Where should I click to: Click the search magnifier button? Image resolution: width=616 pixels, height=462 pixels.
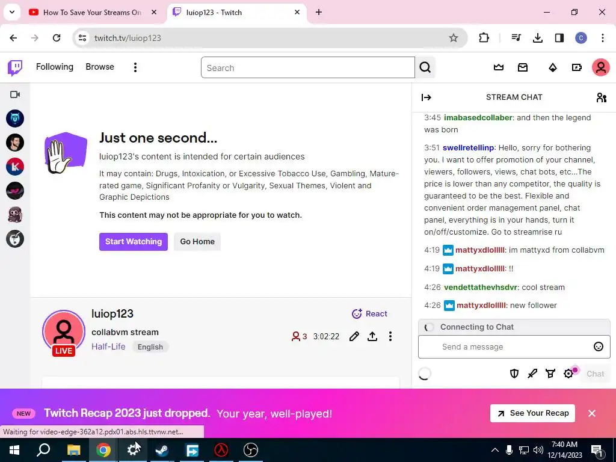(425, 67)
